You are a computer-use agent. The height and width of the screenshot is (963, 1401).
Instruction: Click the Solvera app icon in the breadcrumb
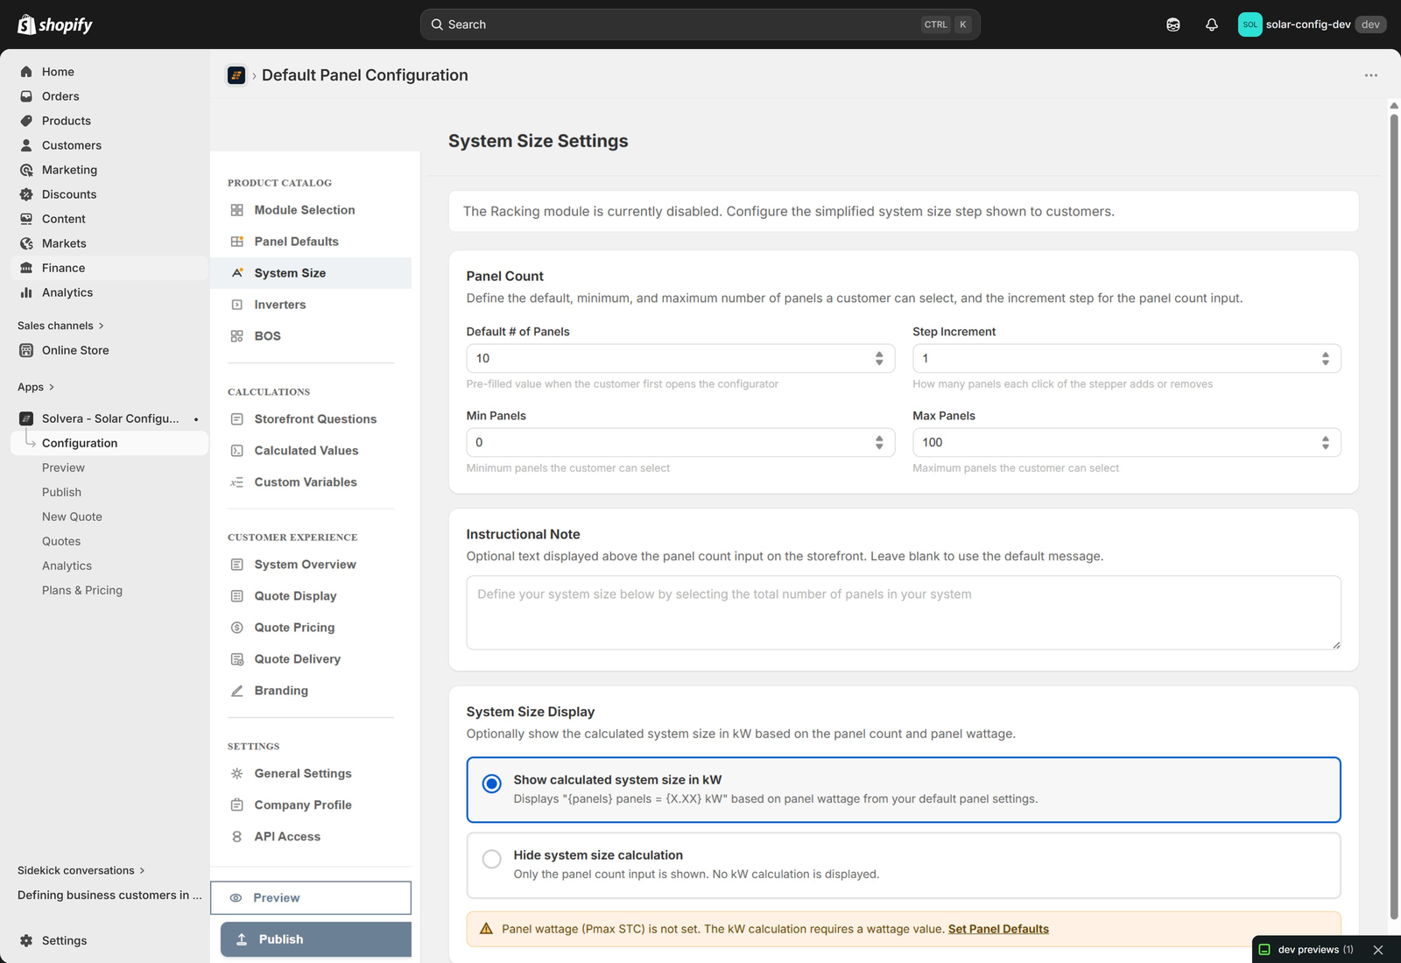236,75
